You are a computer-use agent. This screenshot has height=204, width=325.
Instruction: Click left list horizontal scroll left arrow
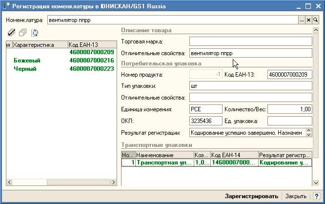click(9, 182)
